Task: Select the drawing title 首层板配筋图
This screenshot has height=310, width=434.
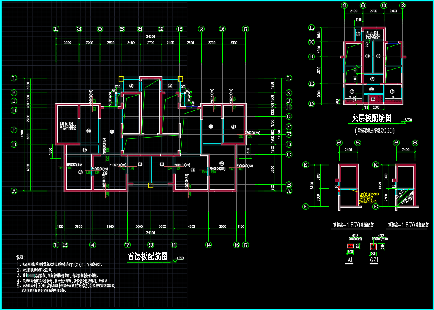Action: pos(148,256)
